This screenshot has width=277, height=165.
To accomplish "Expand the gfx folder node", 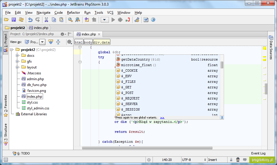I will coord(17,61).
